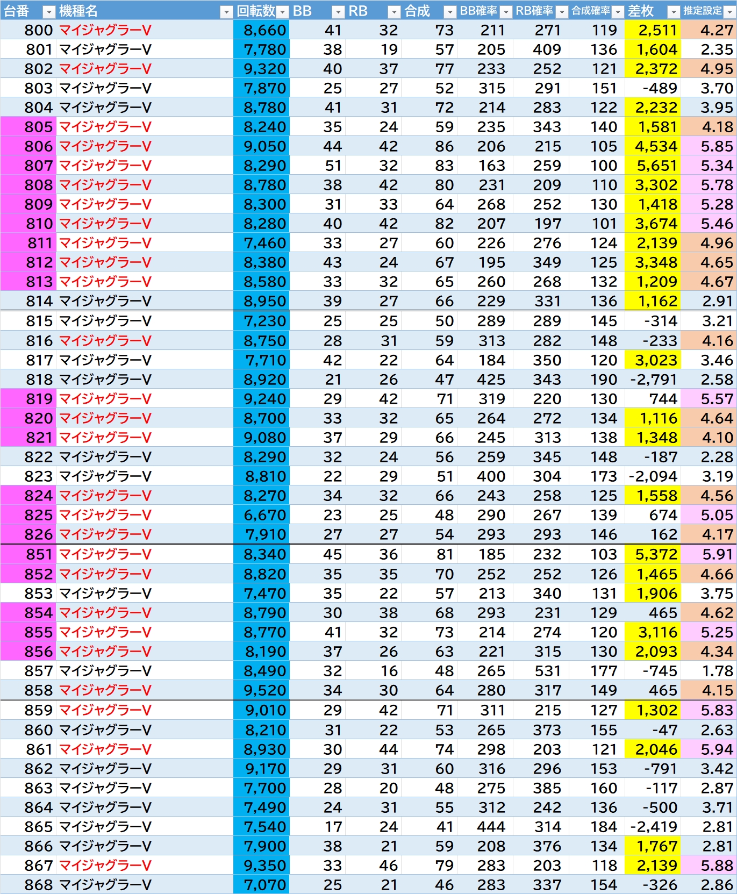Screen dimensions: 737x894
Task: Select the BB count 17 in row 865
Action: coord(317,827)
